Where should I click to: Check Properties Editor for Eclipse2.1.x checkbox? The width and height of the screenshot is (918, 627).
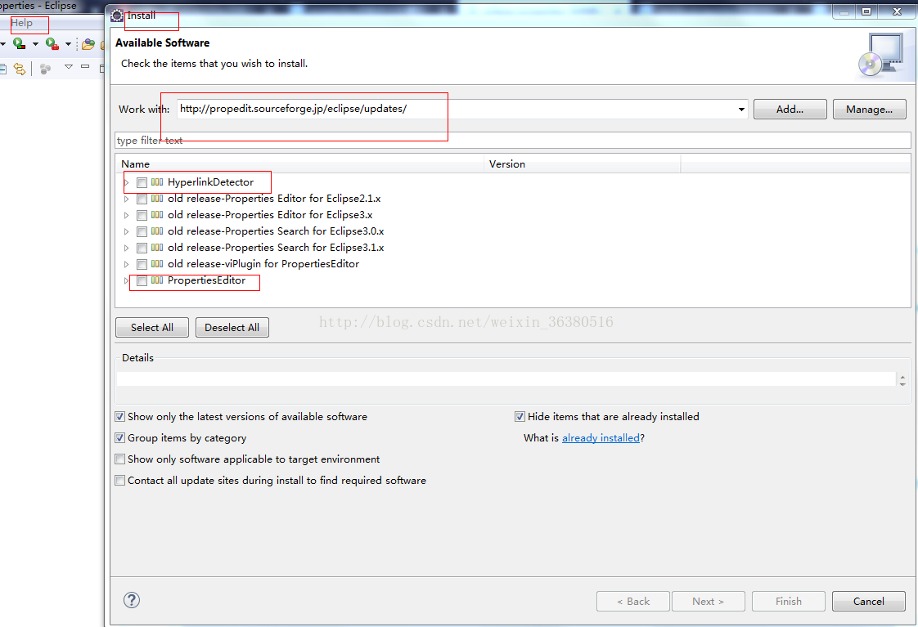click(x=142, y=199)
